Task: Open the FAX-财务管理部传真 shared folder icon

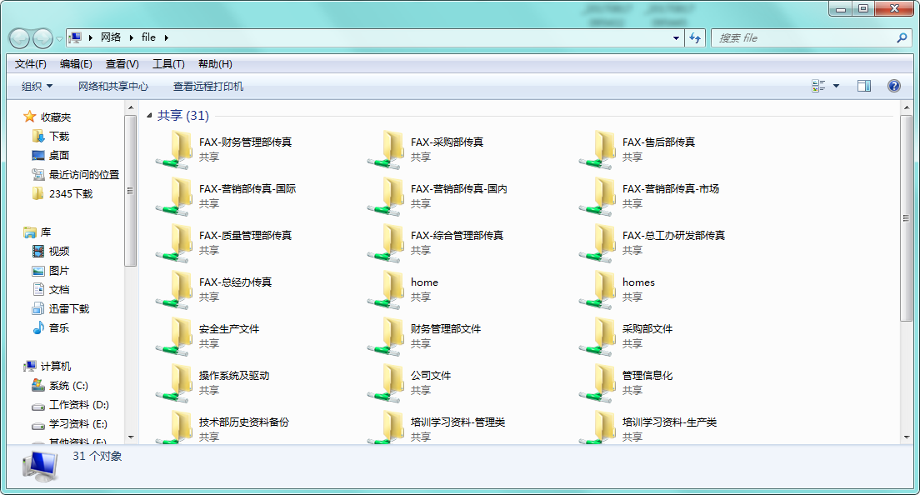Action: [x=173, y=150]
